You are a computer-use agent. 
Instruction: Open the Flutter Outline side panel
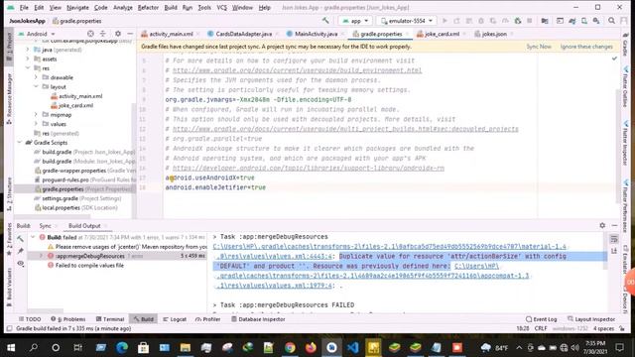pyautogui.click(x=626, y=88)
